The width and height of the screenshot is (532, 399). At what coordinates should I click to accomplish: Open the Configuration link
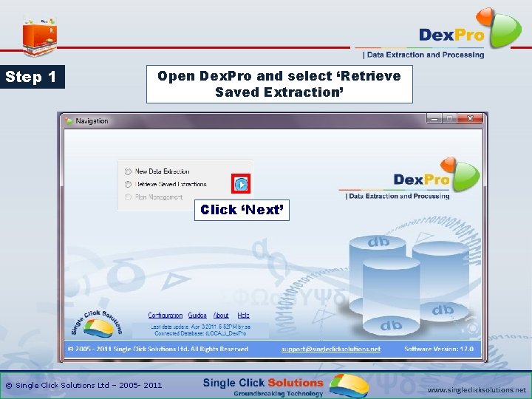point(166,316)
